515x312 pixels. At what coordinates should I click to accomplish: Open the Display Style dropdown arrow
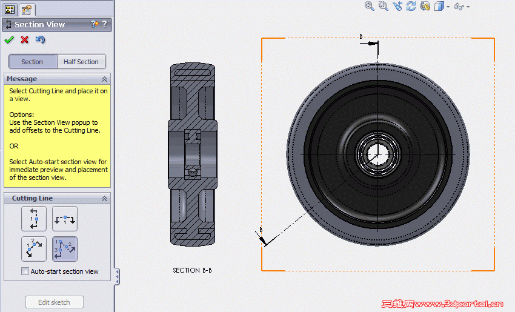click(x=448, y=7)
